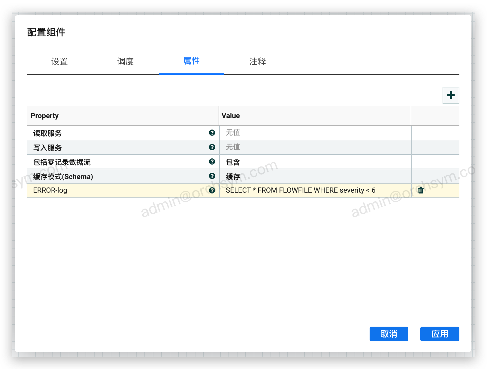Click help icon next to 读取服务
Viewport: 487px width, 369px height.
[212, 133]
